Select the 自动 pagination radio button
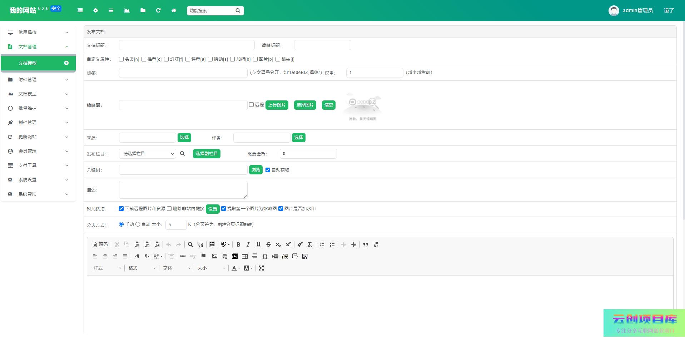The width and height of the screenshot is (685, 337). [x=138, y=224]
